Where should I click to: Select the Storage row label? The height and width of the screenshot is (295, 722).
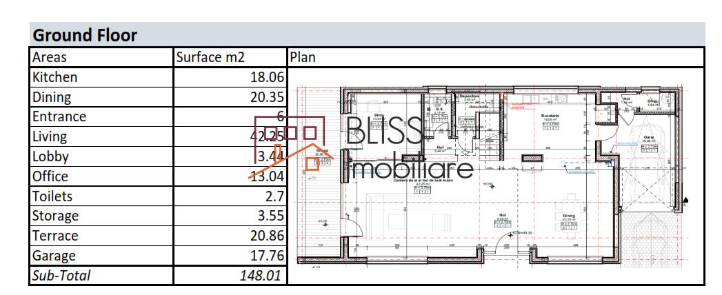coord(55,216)
